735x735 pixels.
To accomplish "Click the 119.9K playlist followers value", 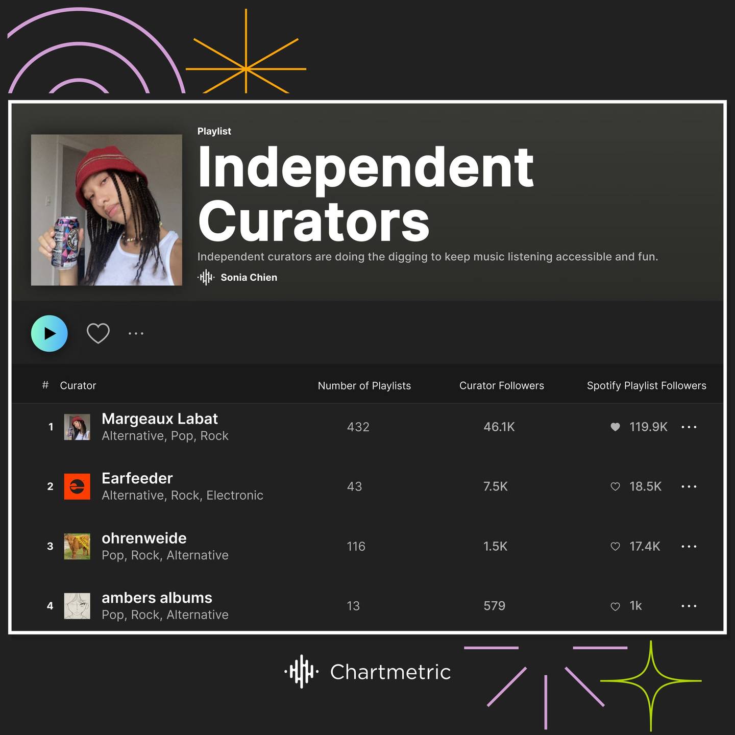I will tap(648, 427).
